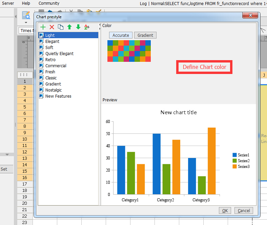267x225 pixels.
Task: Select row header 1 in spreadsheet
Action: (25, 81)
